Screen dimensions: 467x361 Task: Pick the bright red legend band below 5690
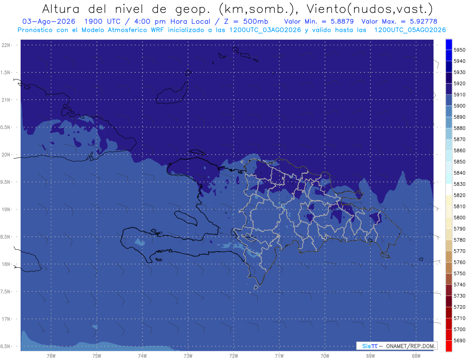pos(448,346)
